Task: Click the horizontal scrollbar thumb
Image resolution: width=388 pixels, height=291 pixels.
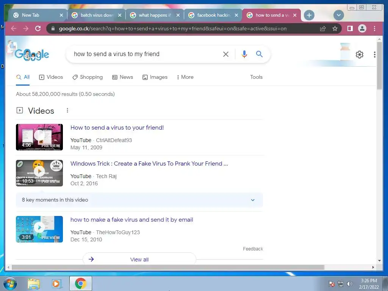Action: (x=168, y=267)
